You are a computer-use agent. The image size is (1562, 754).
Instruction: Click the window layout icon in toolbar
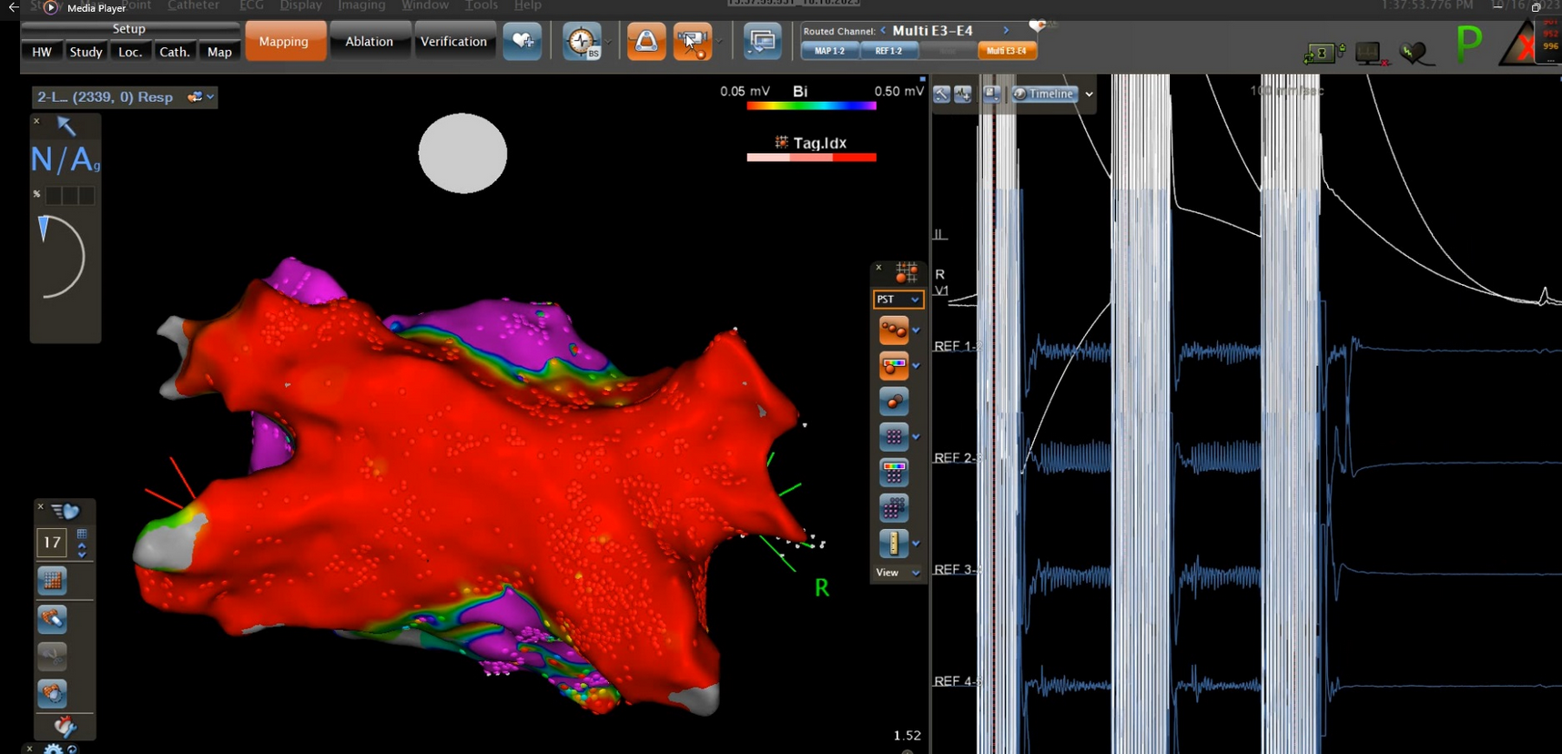coord(762,42)
